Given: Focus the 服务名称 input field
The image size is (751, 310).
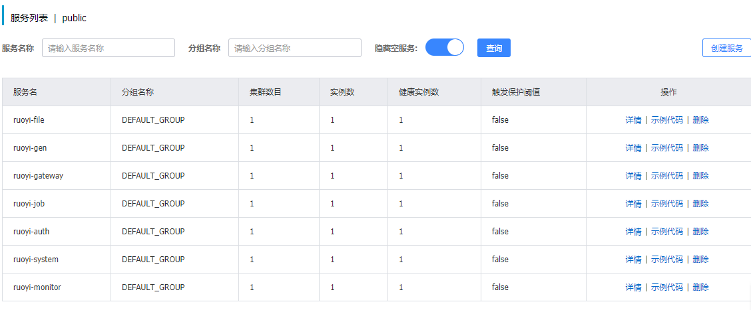Looking at the screenshot, I should (x=109, y=48).
